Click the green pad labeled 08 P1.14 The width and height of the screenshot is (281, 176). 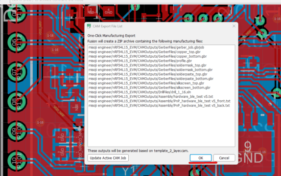click(17, 102)
